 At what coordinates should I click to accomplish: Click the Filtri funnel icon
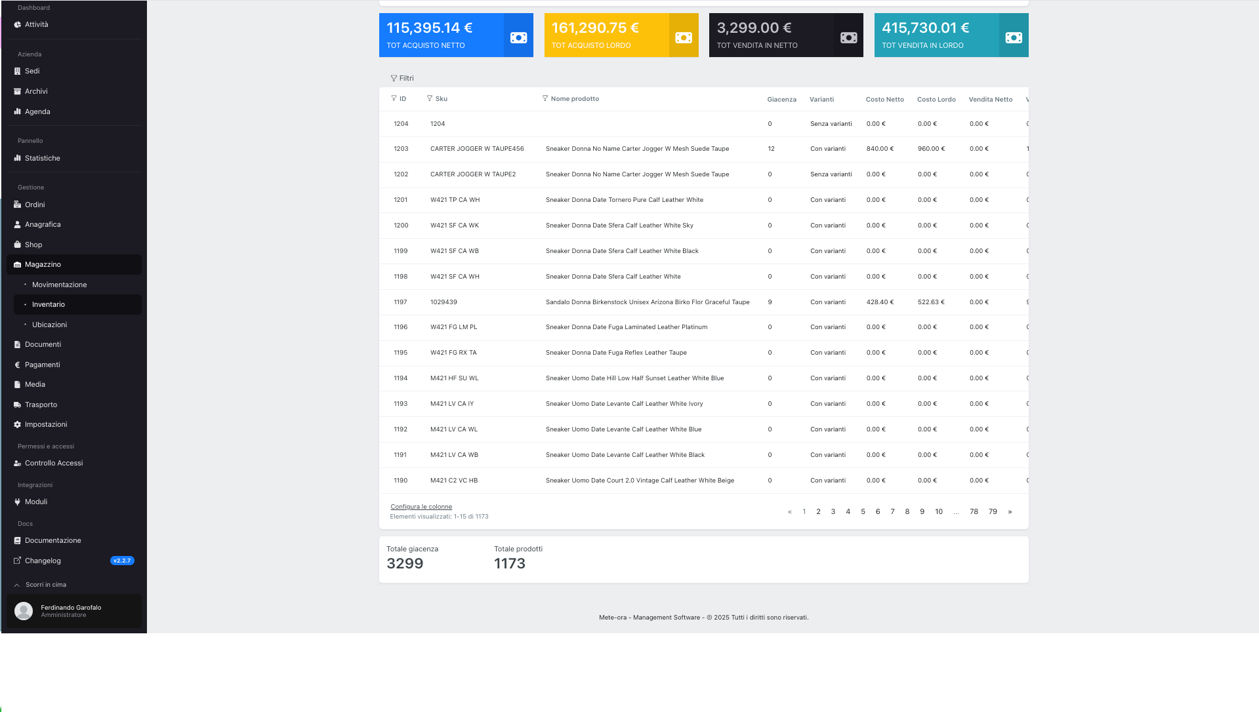pyautogui.click(x=394, y=78)
